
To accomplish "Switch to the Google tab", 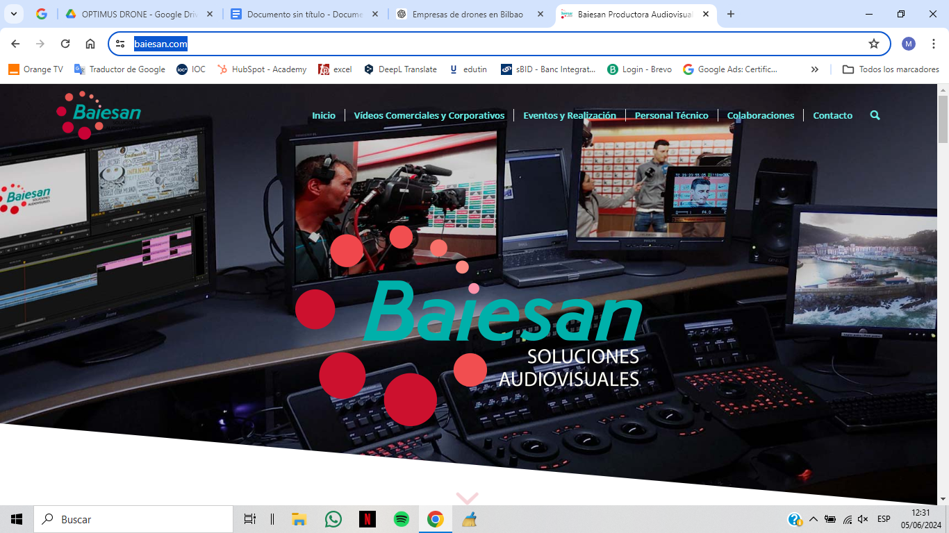I will tap(42, 14).
